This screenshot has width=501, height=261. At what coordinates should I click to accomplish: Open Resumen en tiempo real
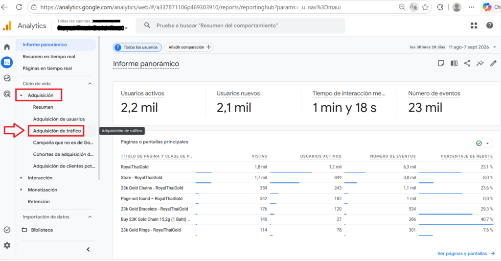[49, 57]
